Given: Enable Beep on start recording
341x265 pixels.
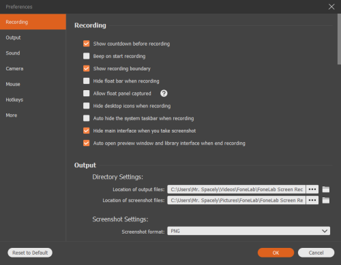Looking at the screenshot, I should 87,56.
